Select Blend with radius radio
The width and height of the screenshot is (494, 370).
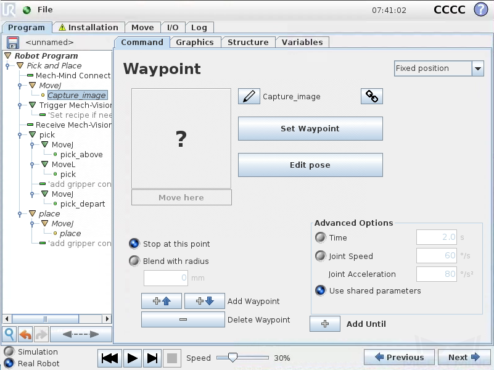134,261
